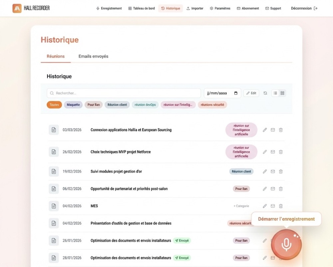This screenshot has width=333, height=267.
Task: Open the MES meeting
Action: 94,206
